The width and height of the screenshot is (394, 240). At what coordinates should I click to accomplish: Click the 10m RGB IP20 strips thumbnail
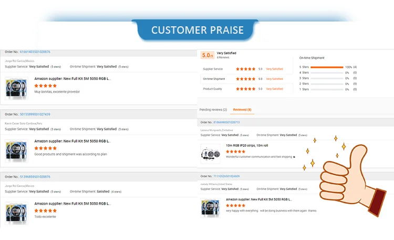pyautogui.click(x=211, y=154)
